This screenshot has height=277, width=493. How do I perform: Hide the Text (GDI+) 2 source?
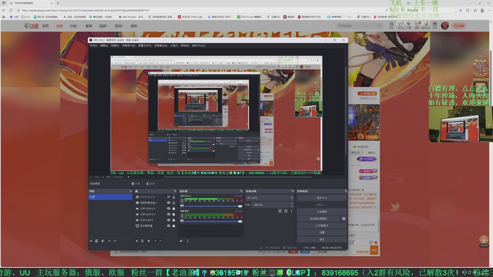coord(168,214)
